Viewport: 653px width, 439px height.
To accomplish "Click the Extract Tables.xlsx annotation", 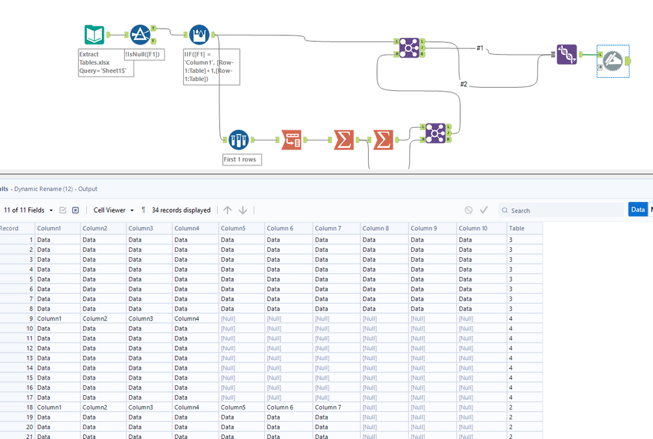I will click(x=106, y=63).
